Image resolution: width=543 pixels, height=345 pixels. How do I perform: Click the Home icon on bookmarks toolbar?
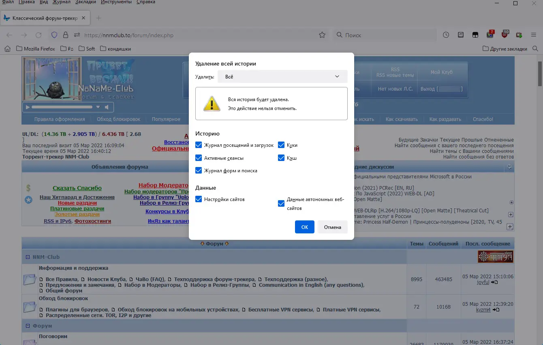point(7,49)
